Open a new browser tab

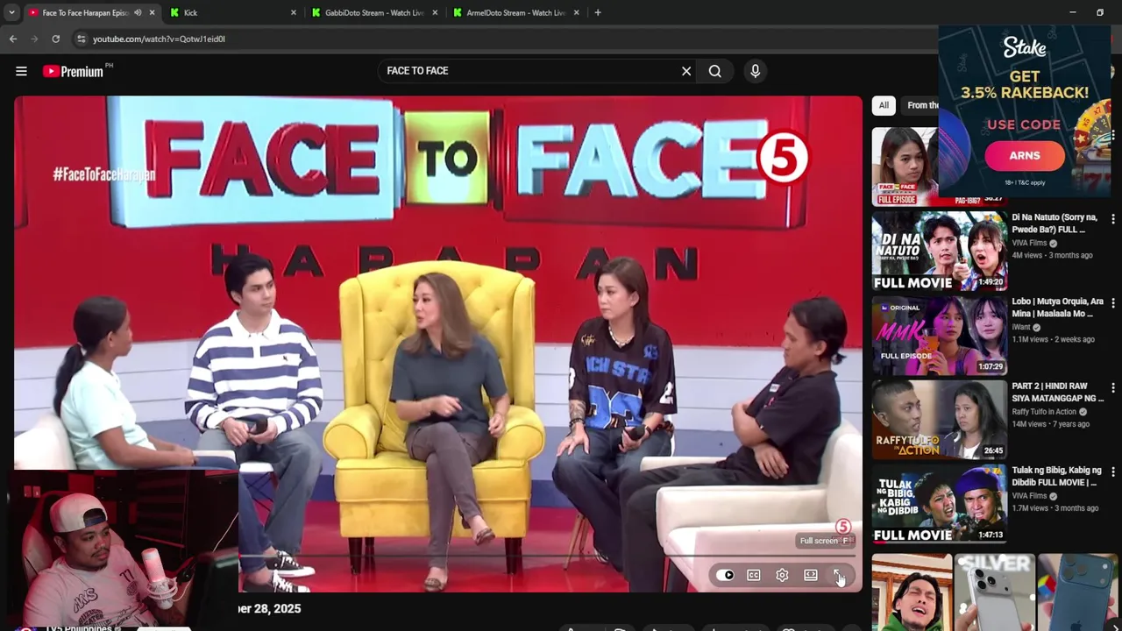[x=598, y=12]
